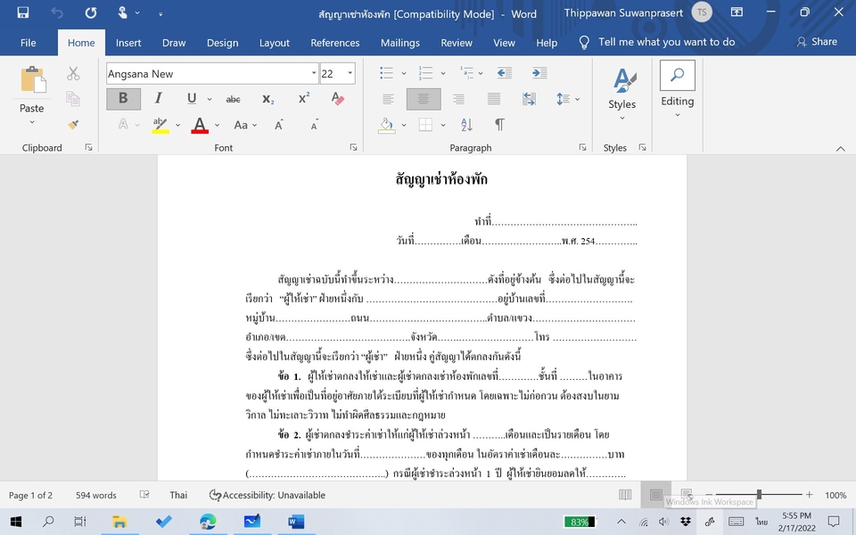Apply red font color

pos(200,125)
